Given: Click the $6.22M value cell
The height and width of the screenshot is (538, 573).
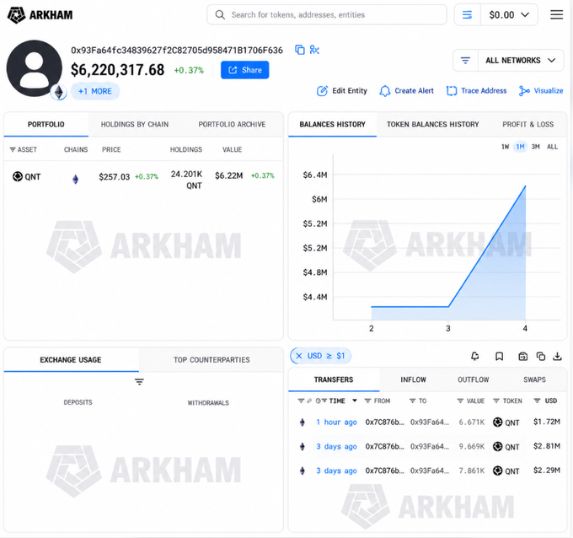Looking at the screenshot, I should pyautogui.click(x=228, y=176).
